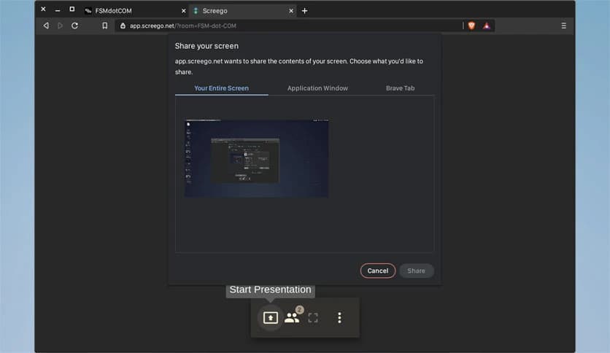Go back to previous page
The height and width of the screenshot is (353, 610).
point(46,26)
